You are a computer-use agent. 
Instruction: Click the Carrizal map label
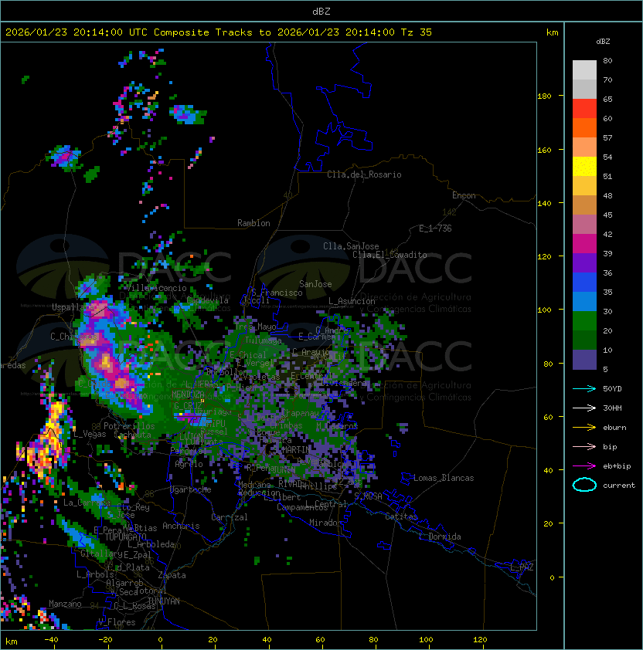tap(230, 517)
